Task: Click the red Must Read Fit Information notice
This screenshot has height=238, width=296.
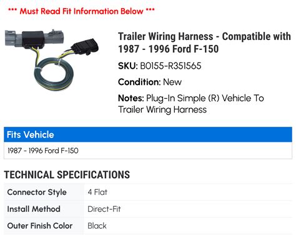Action: pos(81,11)
